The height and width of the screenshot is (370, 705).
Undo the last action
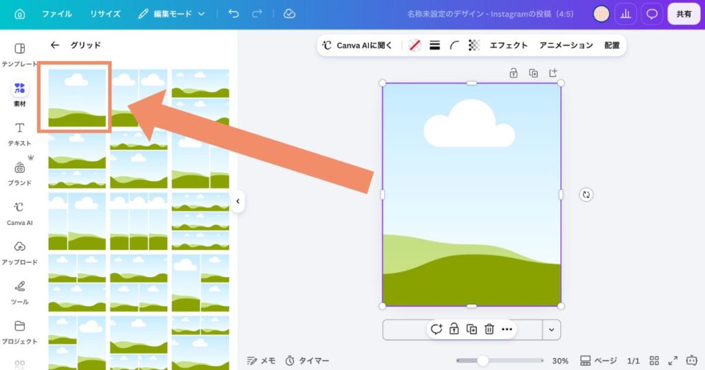point(233,14)
